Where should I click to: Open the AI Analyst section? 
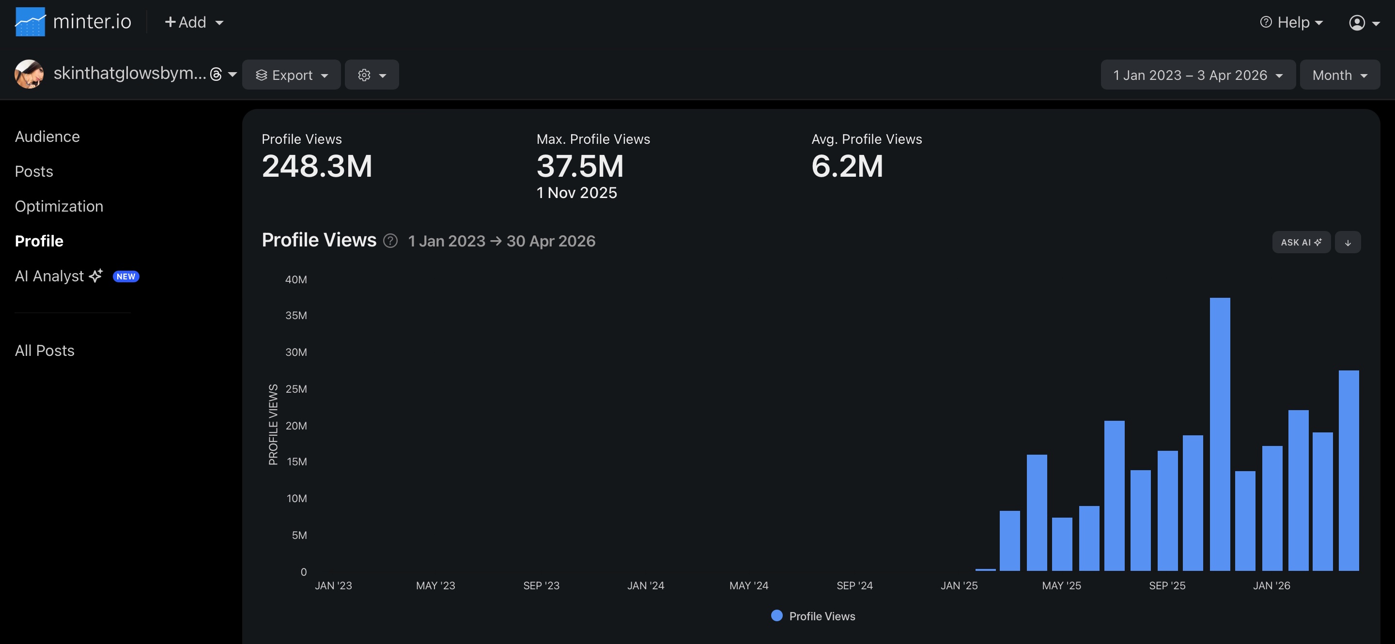tap(49, 276)
